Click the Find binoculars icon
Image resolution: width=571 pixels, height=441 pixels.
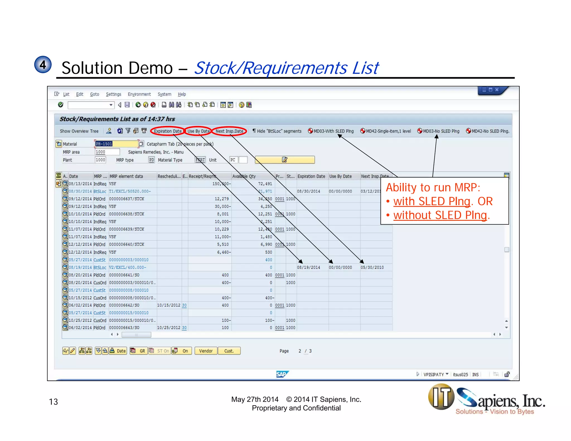171,105
